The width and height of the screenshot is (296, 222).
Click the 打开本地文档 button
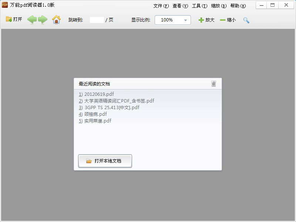pos(105,161)
